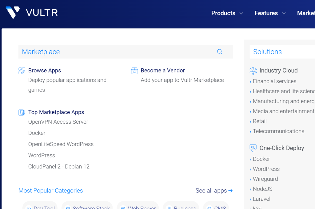Go to the Retail solution
The height and width of the screenshot is (209, 315).
260,122
